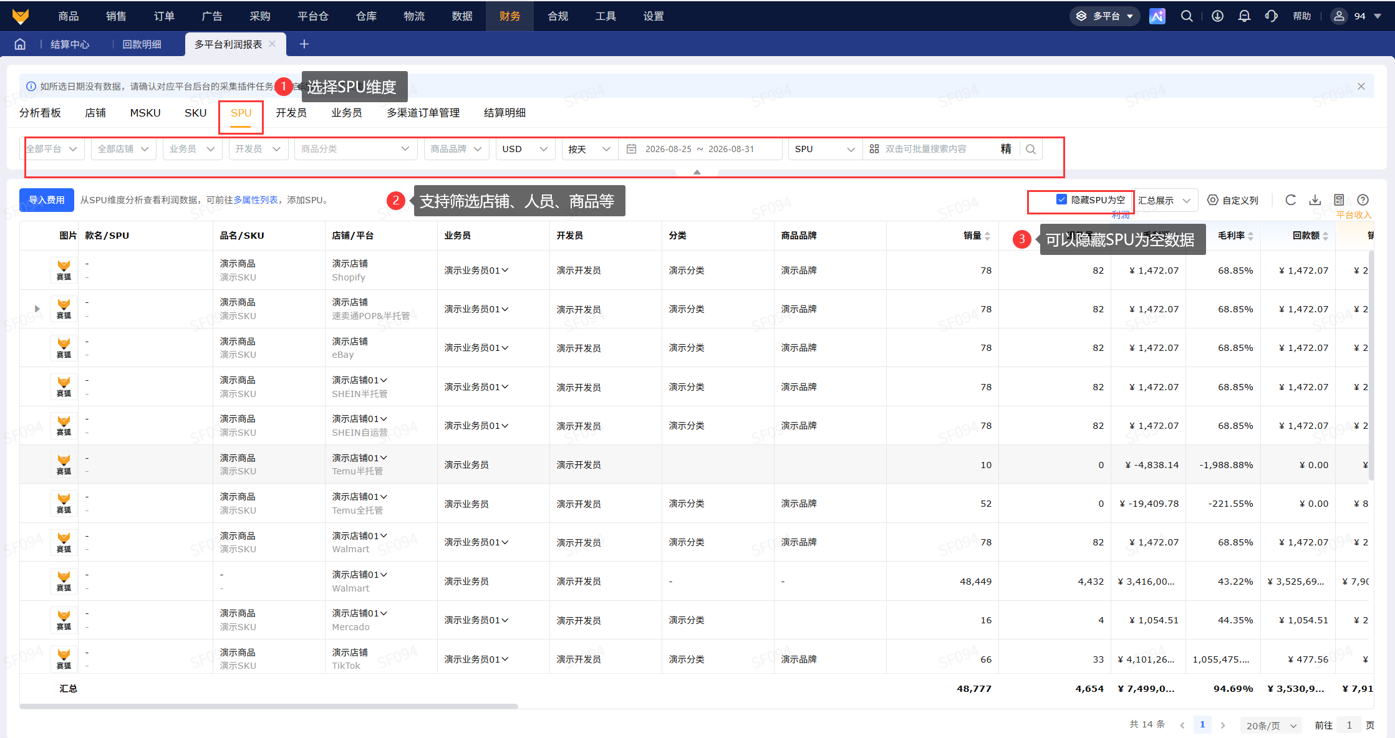Collapse the filter panel with the up arrow
Viewport: 1395px width, 738px height.
pos(697,172)
